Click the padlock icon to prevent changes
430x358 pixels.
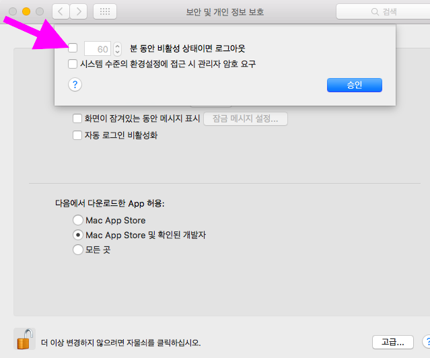coord(25,339)
